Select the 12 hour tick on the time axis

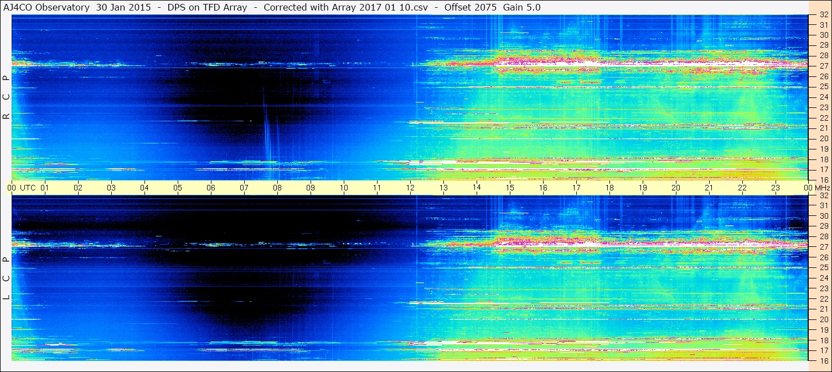410,188
